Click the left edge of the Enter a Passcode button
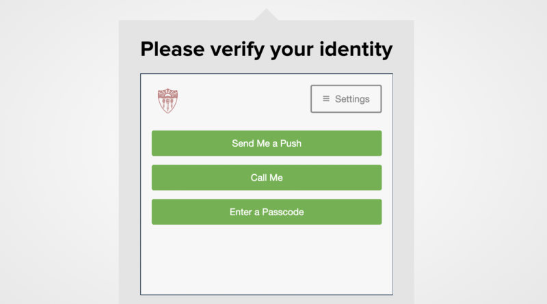 click(x=156, y=212)
